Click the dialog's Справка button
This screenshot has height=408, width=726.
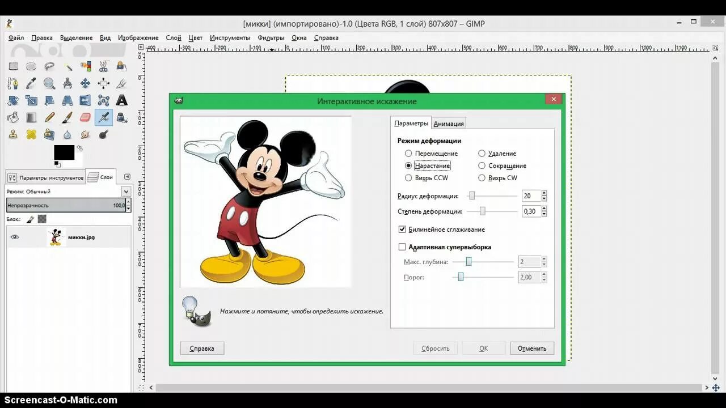click(202, 348)
